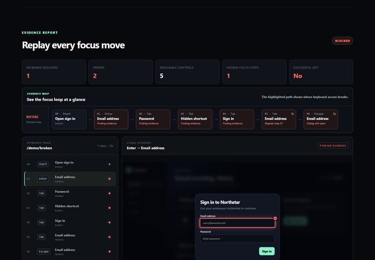Focus the Email address input field

(x=237, y=223)
